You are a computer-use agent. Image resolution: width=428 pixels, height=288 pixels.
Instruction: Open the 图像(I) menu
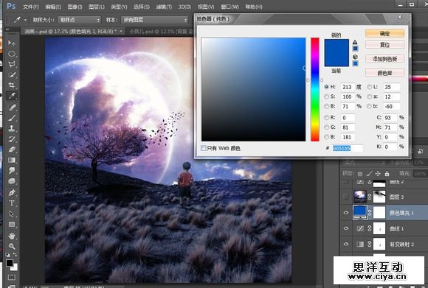[x=75, y=7]
